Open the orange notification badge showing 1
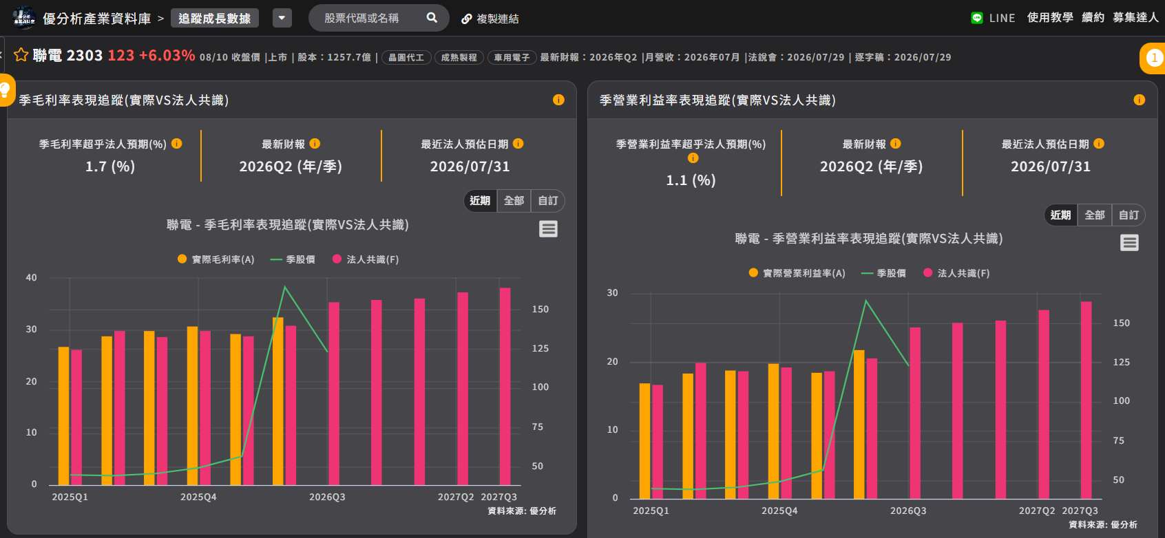This screenshot has width=1165, height=538. 1154,58
